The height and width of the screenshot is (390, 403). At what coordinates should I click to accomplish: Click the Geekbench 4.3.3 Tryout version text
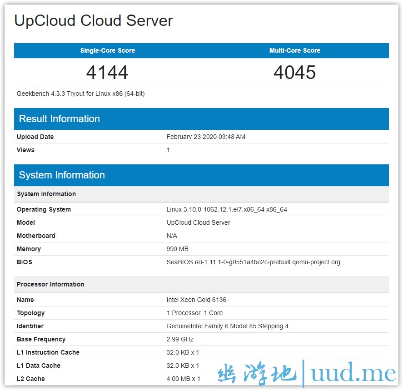click(x=80, y=94)
